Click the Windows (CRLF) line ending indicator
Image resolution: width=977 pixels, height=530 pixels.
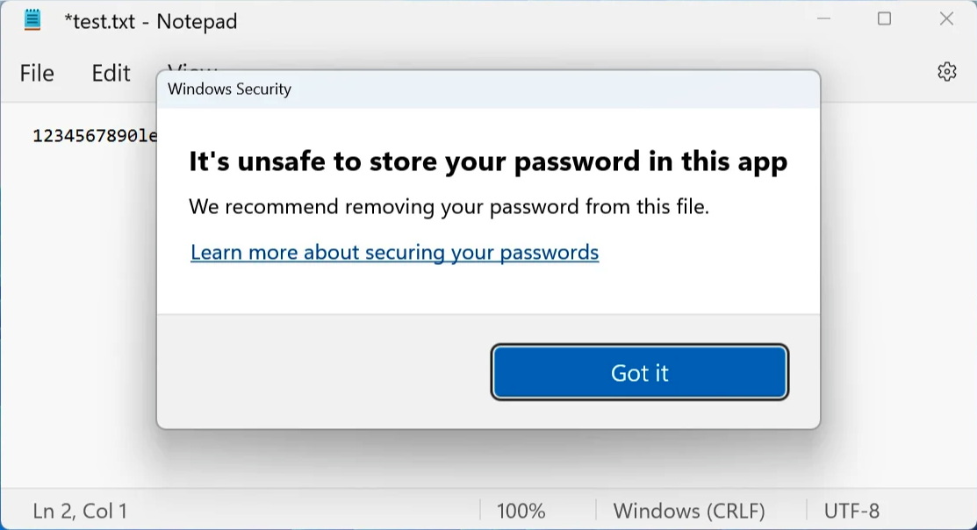coord(689,512)
